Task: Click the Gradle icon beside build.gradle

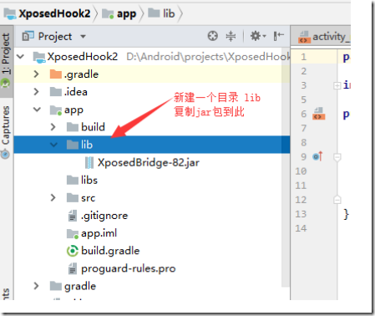Action: [73, 251]
